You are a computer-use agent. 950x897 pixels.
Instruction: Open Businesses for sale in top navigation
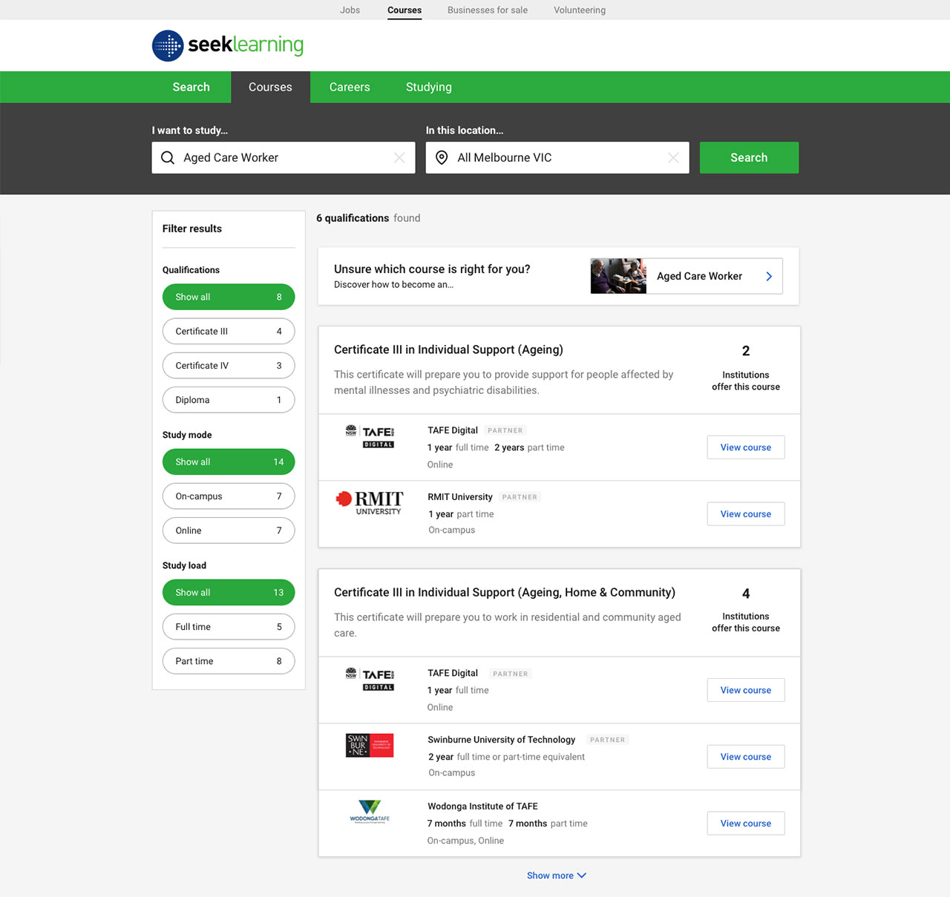(488, 10)
